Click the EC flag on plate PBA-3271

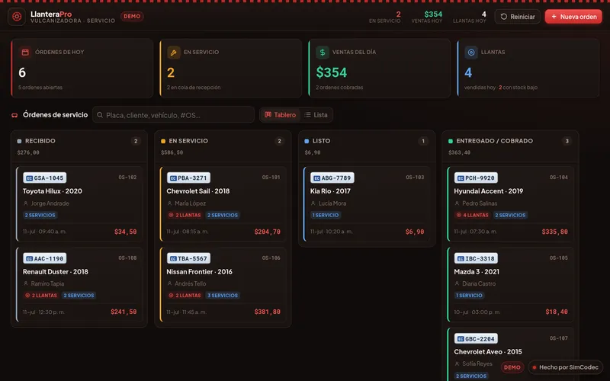point(173,178)
